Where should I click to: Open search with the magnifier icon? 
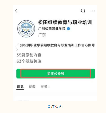pos(83,11)
